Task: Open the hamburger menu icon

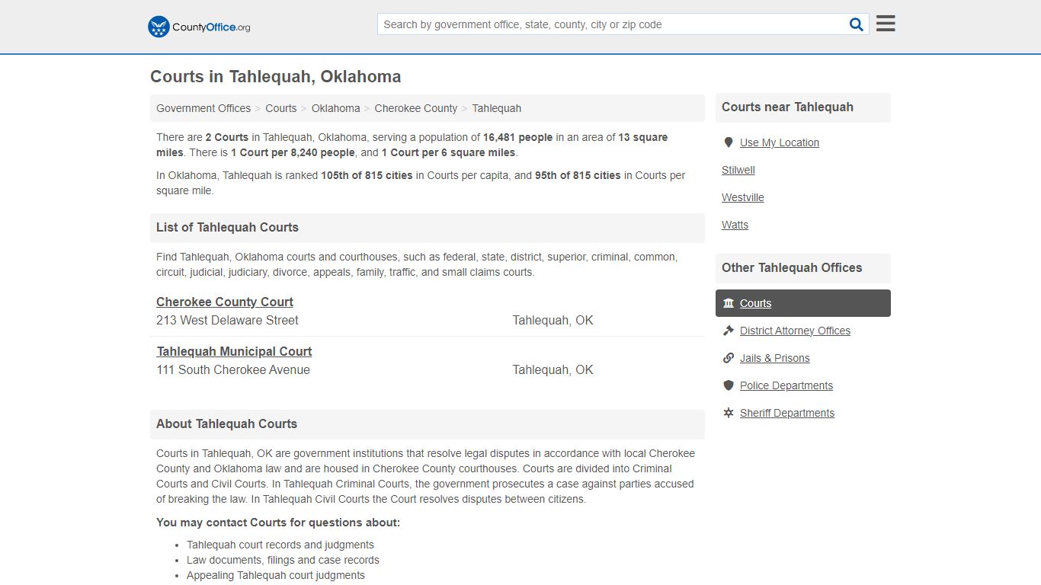Action: (x=886, y=24)
